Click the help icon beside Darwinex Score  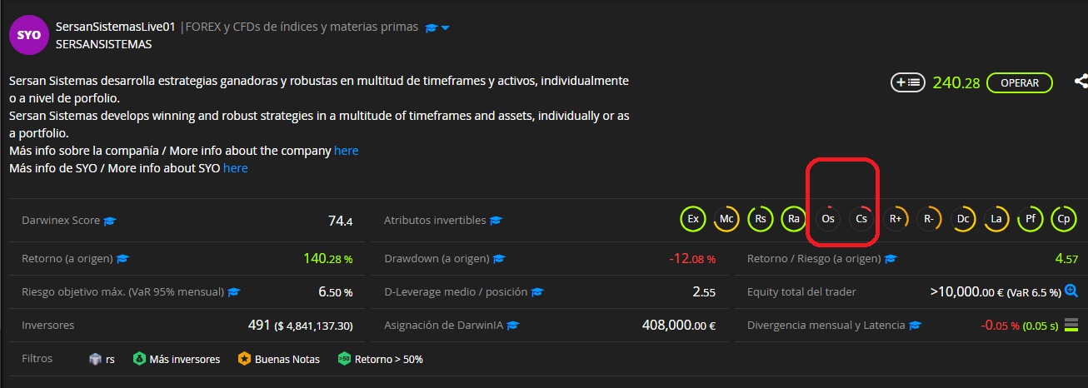[110, 221]
